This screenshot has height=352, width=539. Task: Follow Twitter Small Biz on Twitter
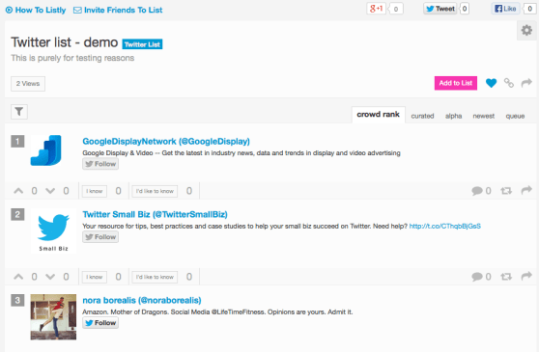coord(100,237)
